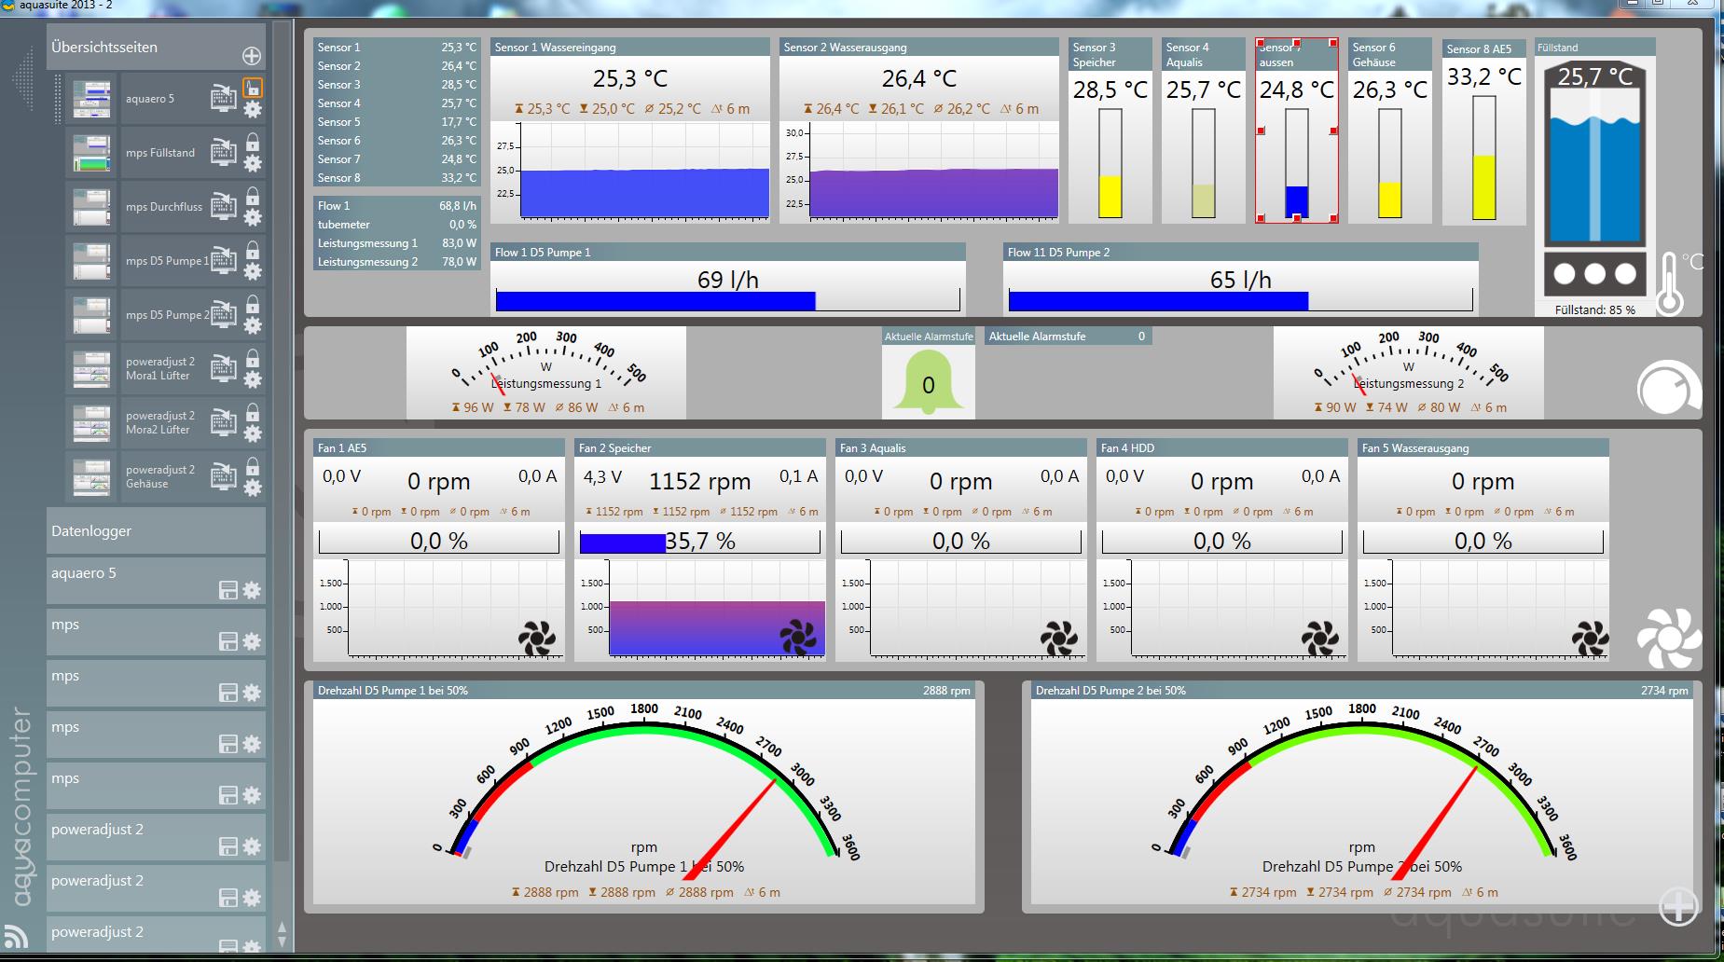Open desktop mode for mps Füllstand
This screenshot has height=962, width=1724.
point(223,151)
